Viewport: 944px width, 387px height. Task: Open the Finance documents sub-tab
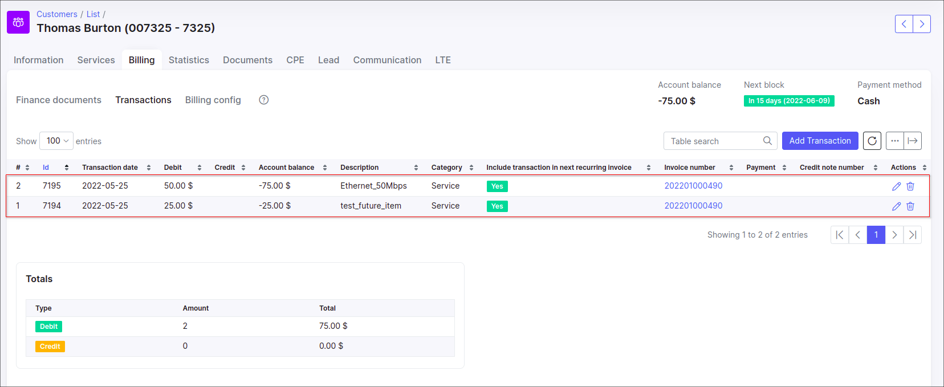click(x=59, y=100)
